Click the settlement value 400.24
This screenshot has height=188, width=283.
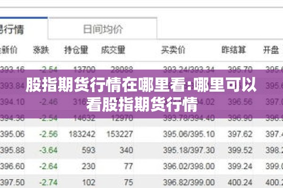click(240, 182)
